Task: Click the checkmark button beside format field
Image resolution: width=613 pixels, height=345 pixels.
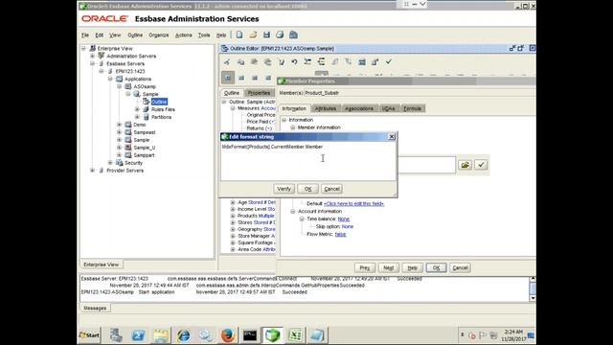Action: click(x=481, y=165)
